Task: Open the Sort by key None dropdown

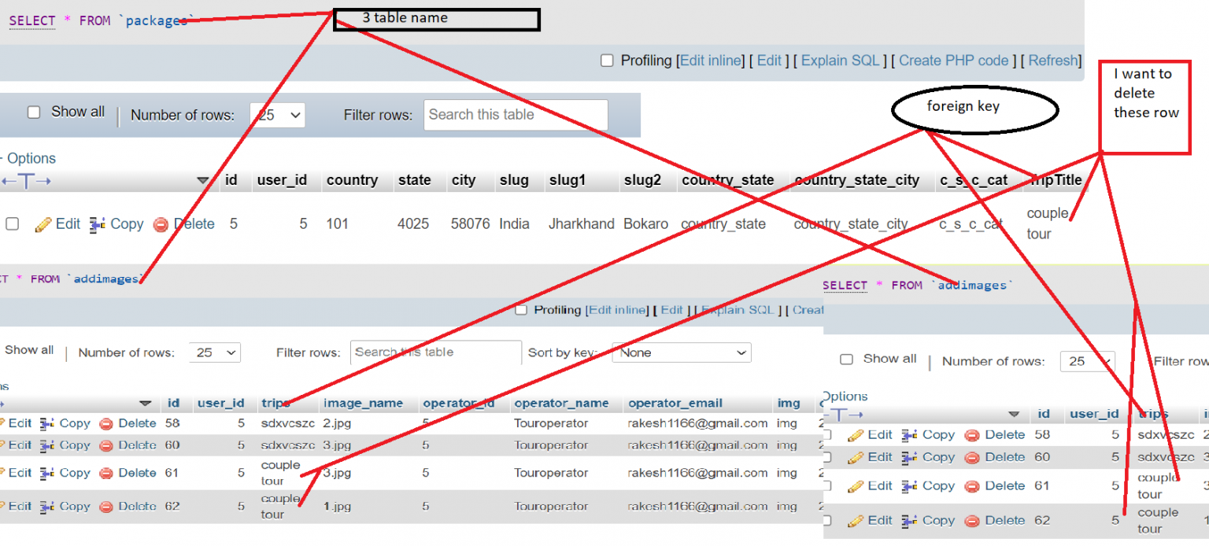Action: (682, 352)
